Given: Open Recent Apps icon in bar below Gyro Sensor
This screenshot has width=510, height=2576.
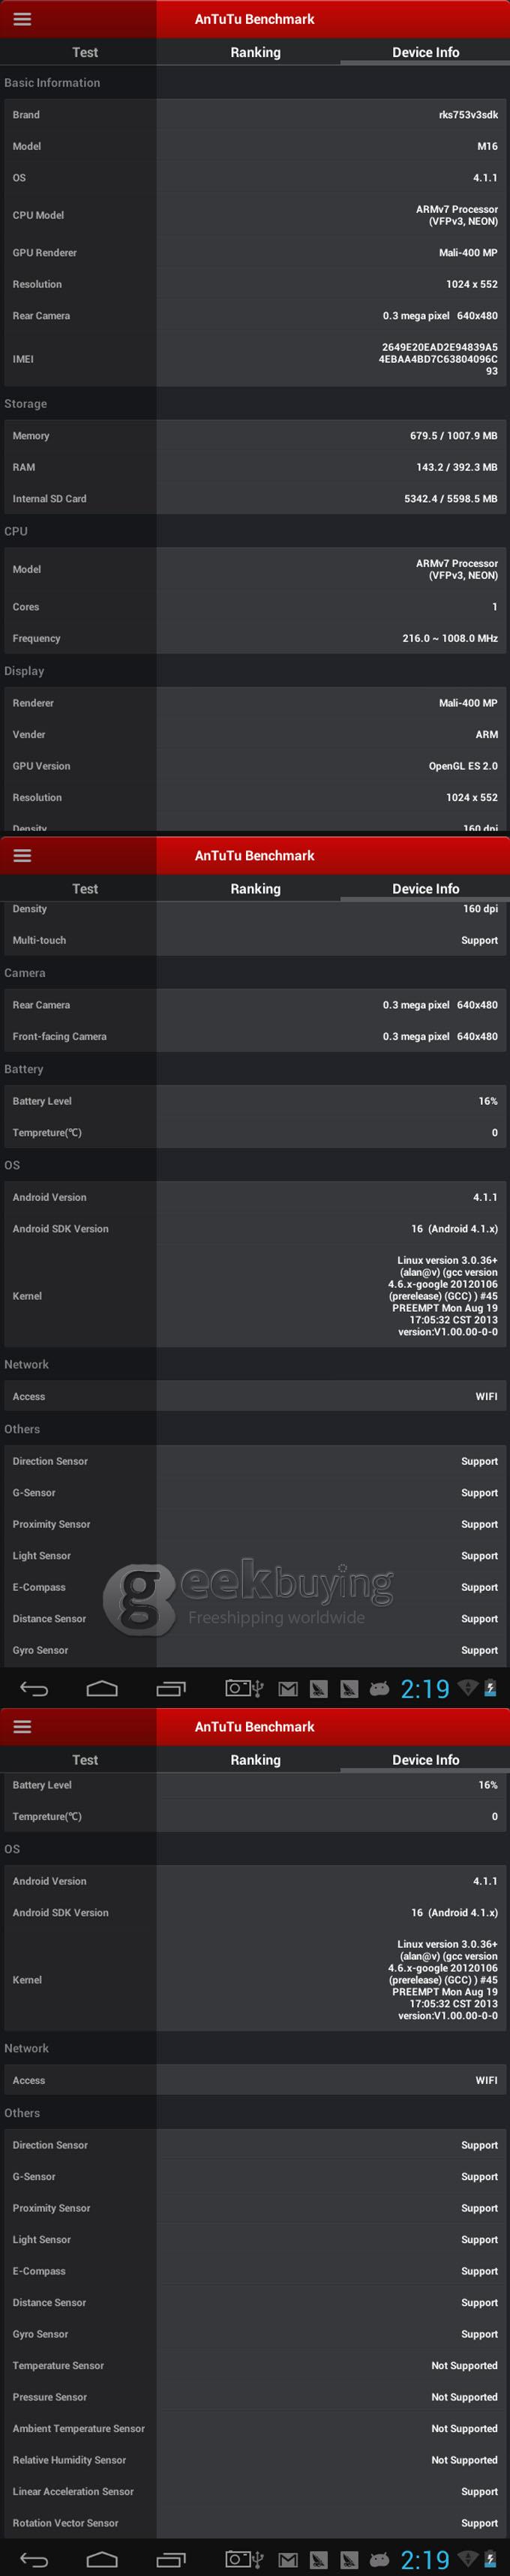Looking at the screenshot, I should pos(171,1689).
